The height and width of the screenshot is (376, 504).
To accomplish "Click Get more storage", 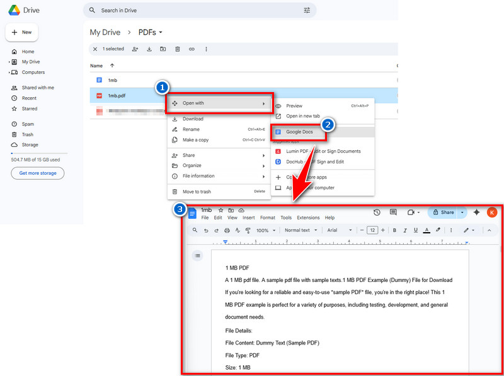I will coord(38,173).
